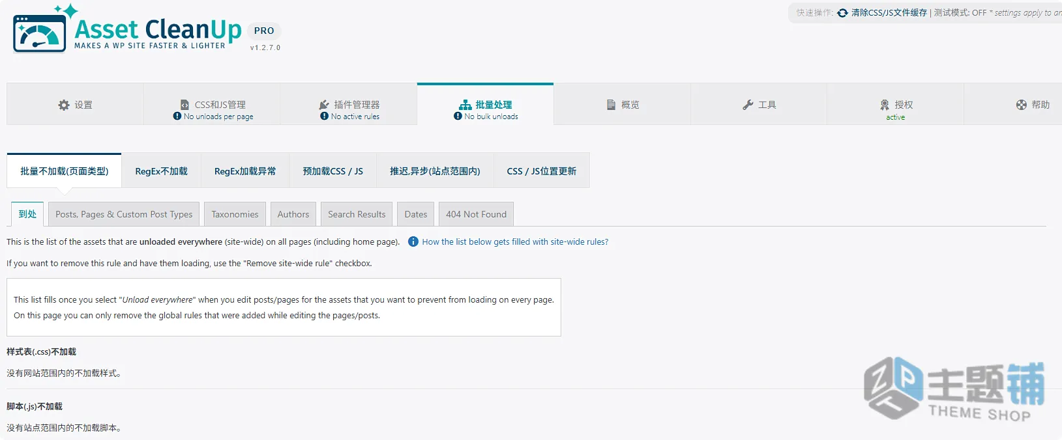Click the exclamation icon next to No active rules
The width and height of the screenshot is (1062, 440).
tap(325, 117)
